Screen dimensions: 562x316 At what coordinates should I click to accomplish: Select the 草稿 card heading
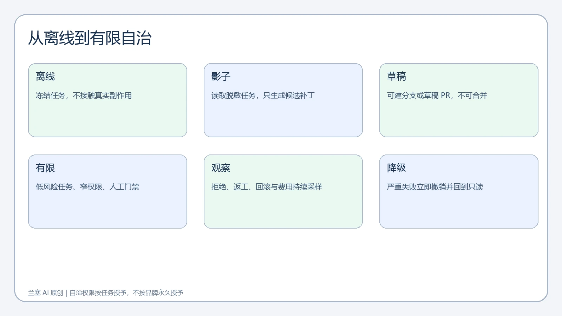click(397, 77)
